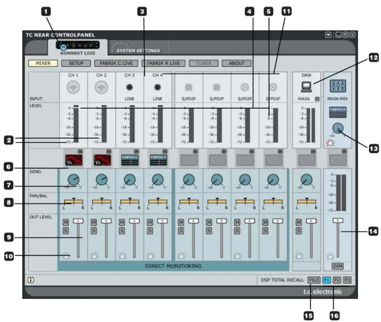Open DSP Total Recall FILE button

tap(314, 280)
